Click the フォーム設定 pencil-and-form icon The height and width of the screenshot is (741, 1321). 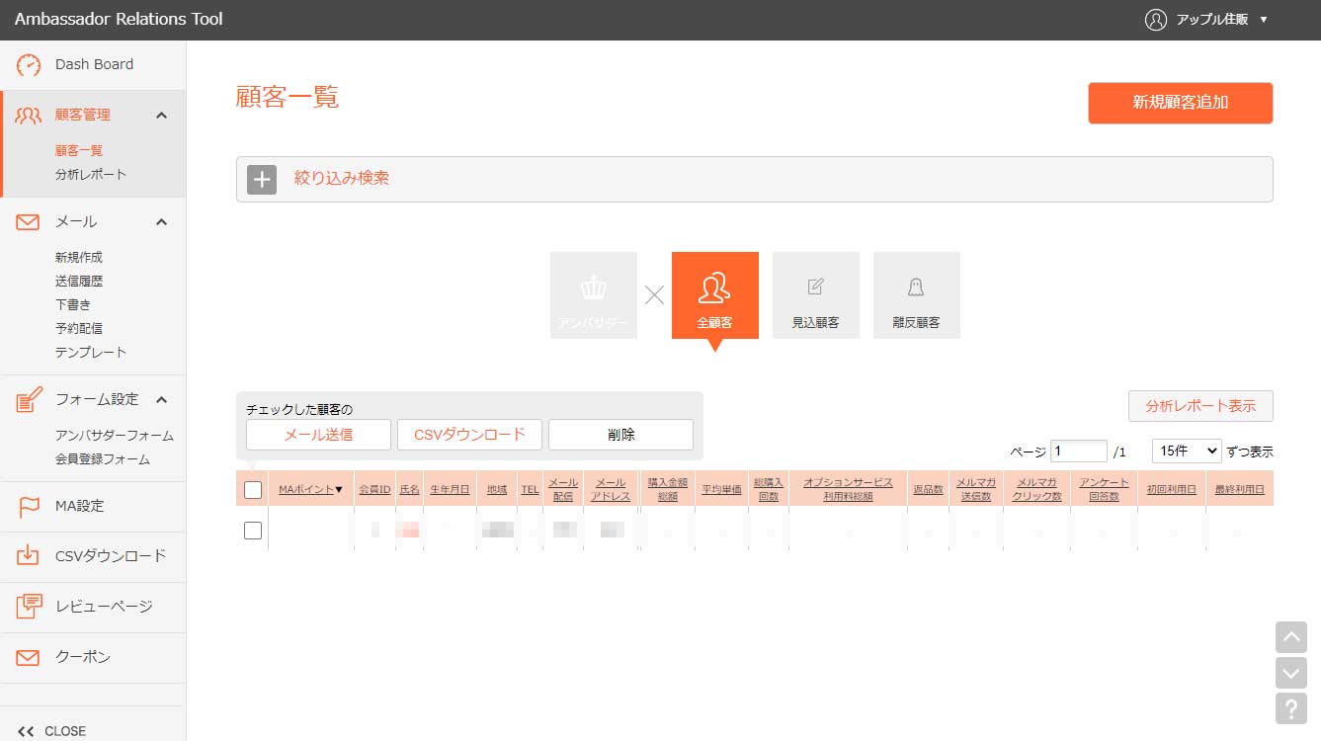pyautogui.click(x=29, y=399)
